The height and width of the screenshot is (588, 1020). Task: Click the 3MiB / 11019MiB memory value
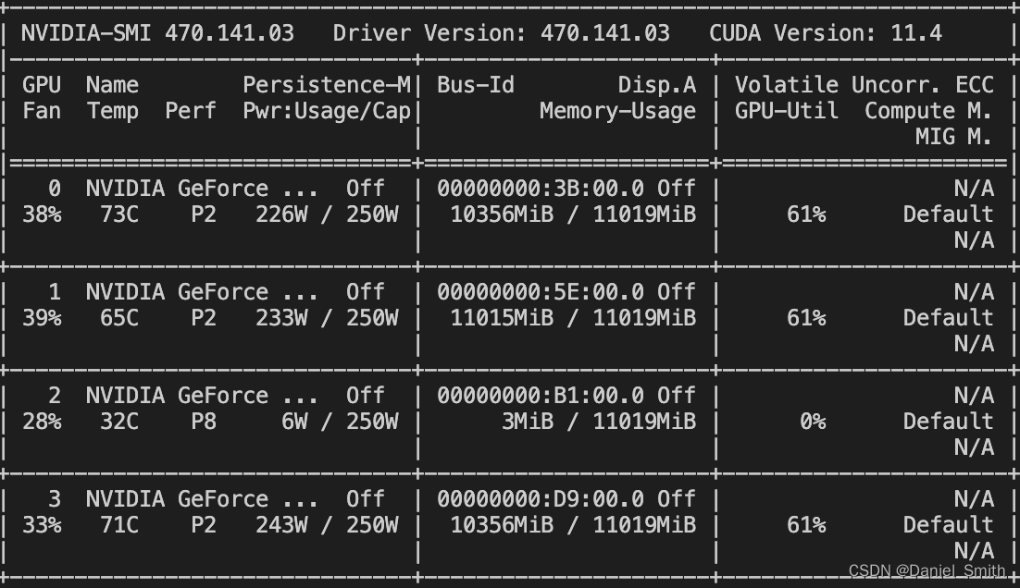(599, 422)
